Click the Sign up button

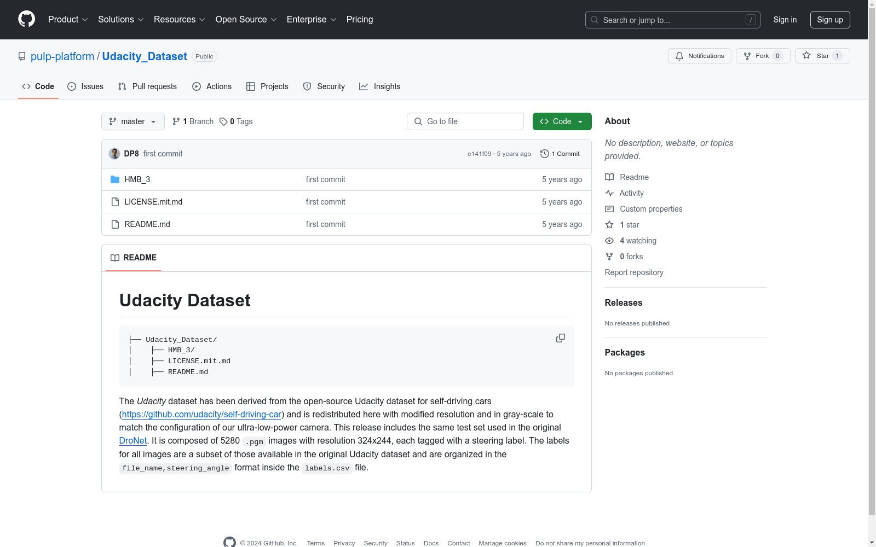pos(830,20)
